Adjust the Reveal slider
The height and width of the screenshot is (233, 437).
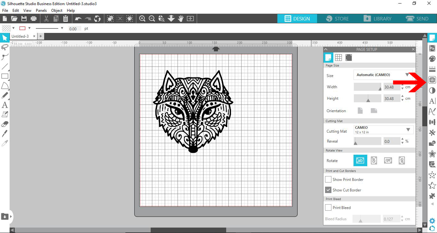[x=368, y=141]
